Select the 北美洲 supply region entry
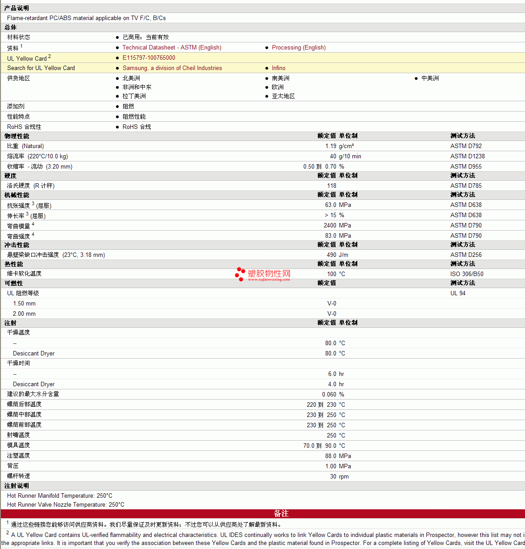The image size is (525, 549). click(x=131, y=78)
